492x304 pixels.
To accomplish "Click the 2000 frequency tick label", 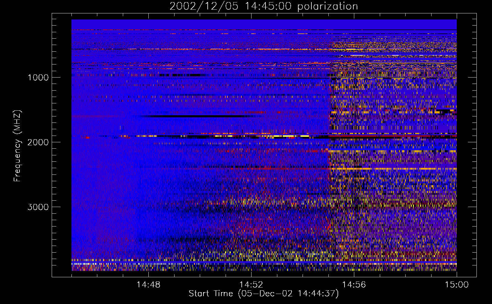I will (38, 142).
